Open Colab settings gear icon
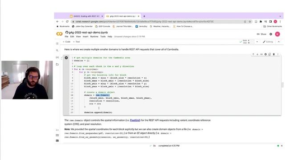Viewport: 285px width, 160px height. [x=271, y=34]
